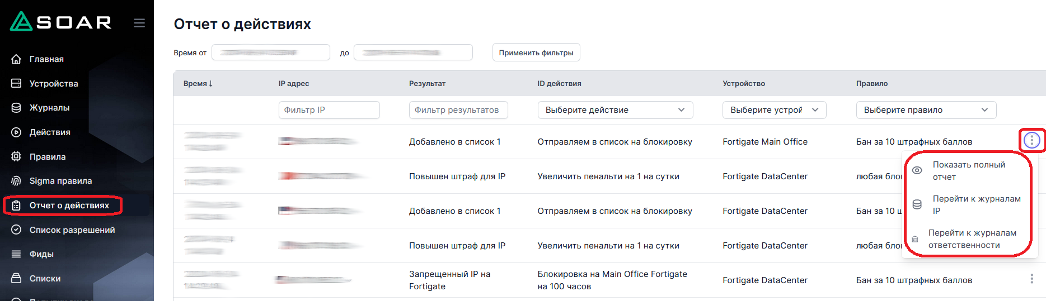Open Список разрешений in sidebar
This screenshot has height=301, width=1046.
(72, 230)
